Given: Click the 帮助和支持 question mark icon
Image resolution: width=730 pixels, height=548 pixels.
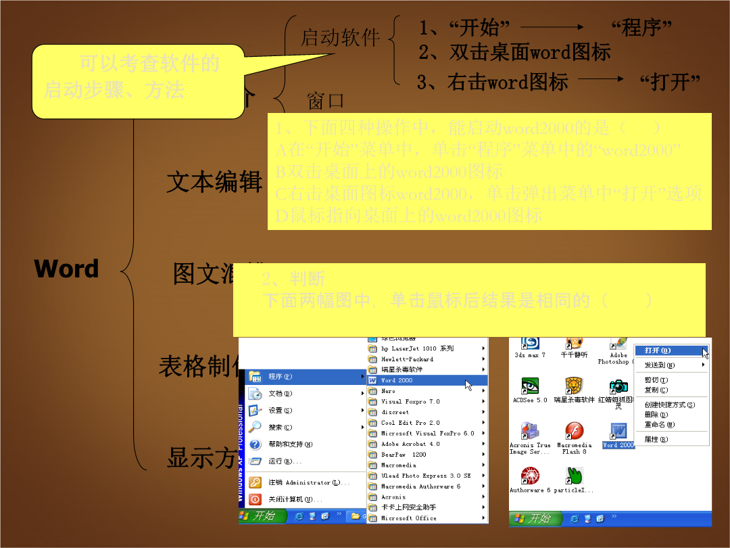Looking at the screenshot, I should tap(255, 444).
